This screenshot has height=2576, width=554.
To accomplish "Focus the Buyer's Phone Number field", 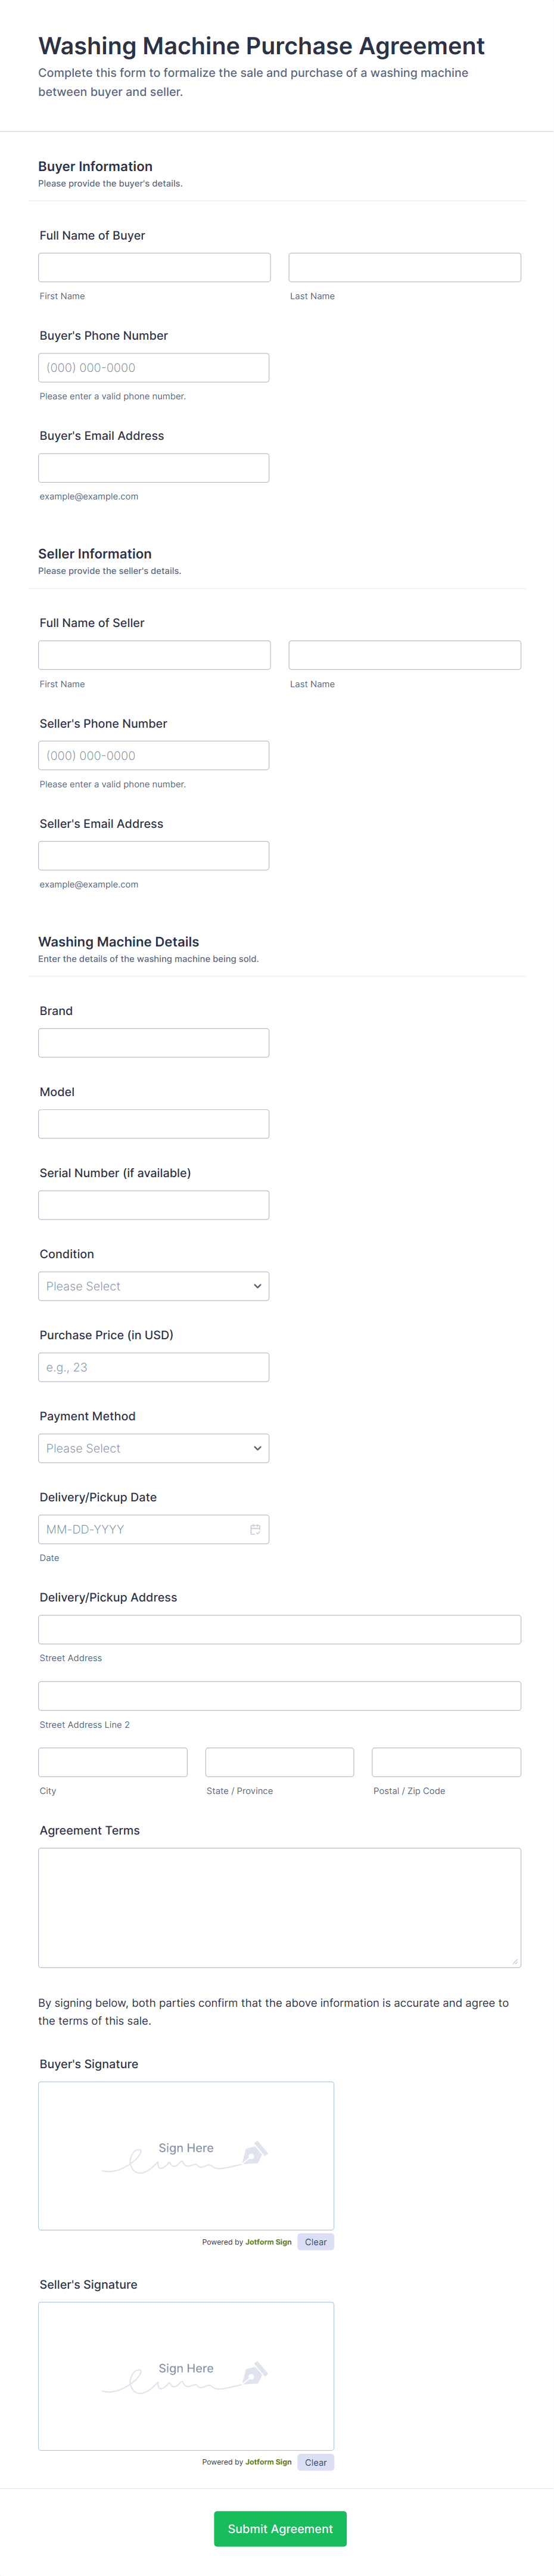I will tap(153, 368).
